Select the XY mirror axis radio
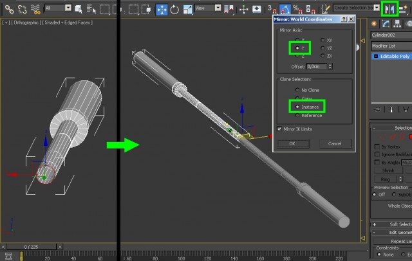 (x=323, y=40)
